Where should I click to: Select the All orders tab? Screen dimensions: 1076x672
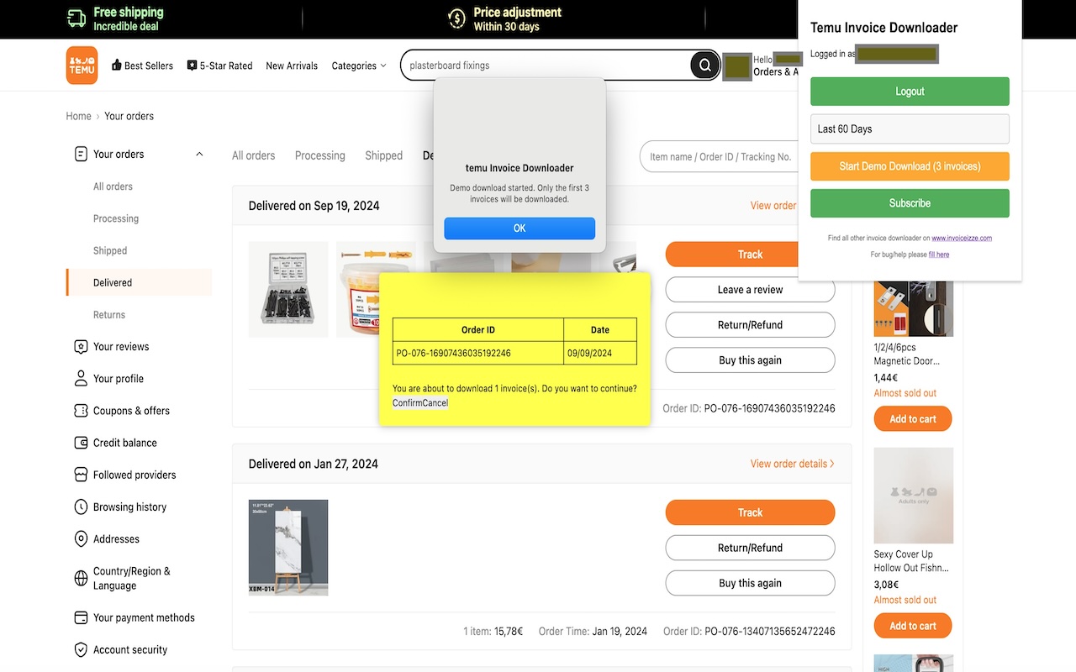(254, 155)
